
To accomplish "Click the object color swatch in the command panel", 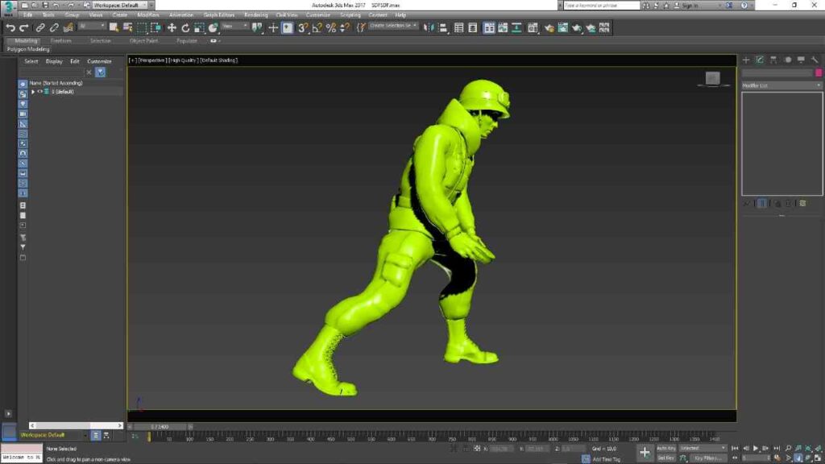I will pyautogui.click(x=819, y=72).
